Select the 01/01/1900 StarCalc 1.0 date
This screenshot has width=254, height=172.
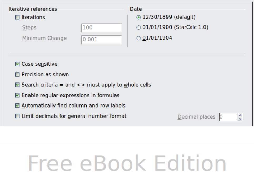138,27
